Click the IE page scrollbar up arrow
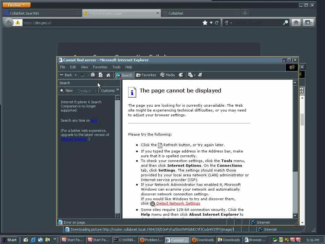The image size is (325, 244). (295, 83)
